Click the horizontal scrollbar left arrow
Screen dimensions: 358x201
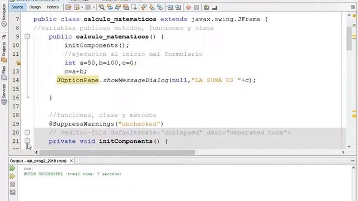(36, 152)
